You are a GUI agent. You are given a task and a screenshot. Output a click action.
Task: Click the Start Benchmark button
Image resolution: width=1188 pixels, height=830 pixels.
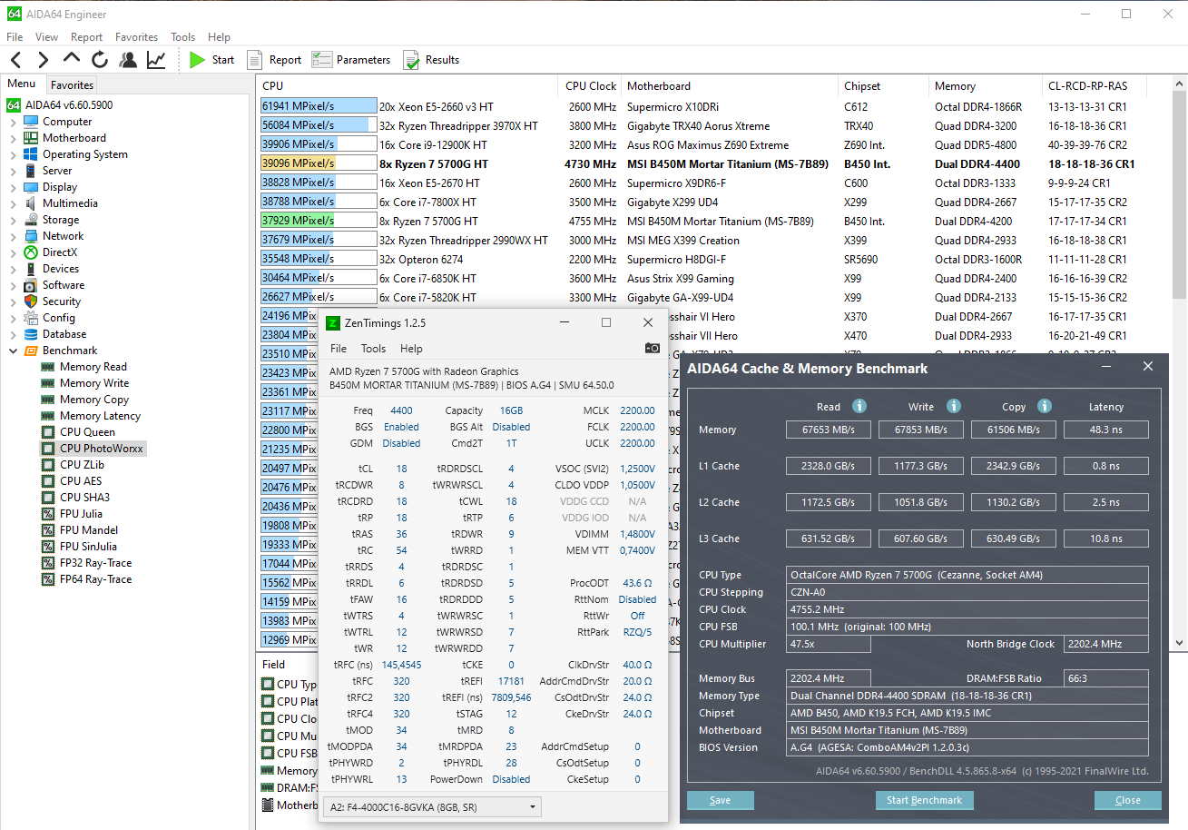click(x=924, y=800)
